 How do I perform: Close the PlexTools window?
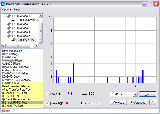156,4
